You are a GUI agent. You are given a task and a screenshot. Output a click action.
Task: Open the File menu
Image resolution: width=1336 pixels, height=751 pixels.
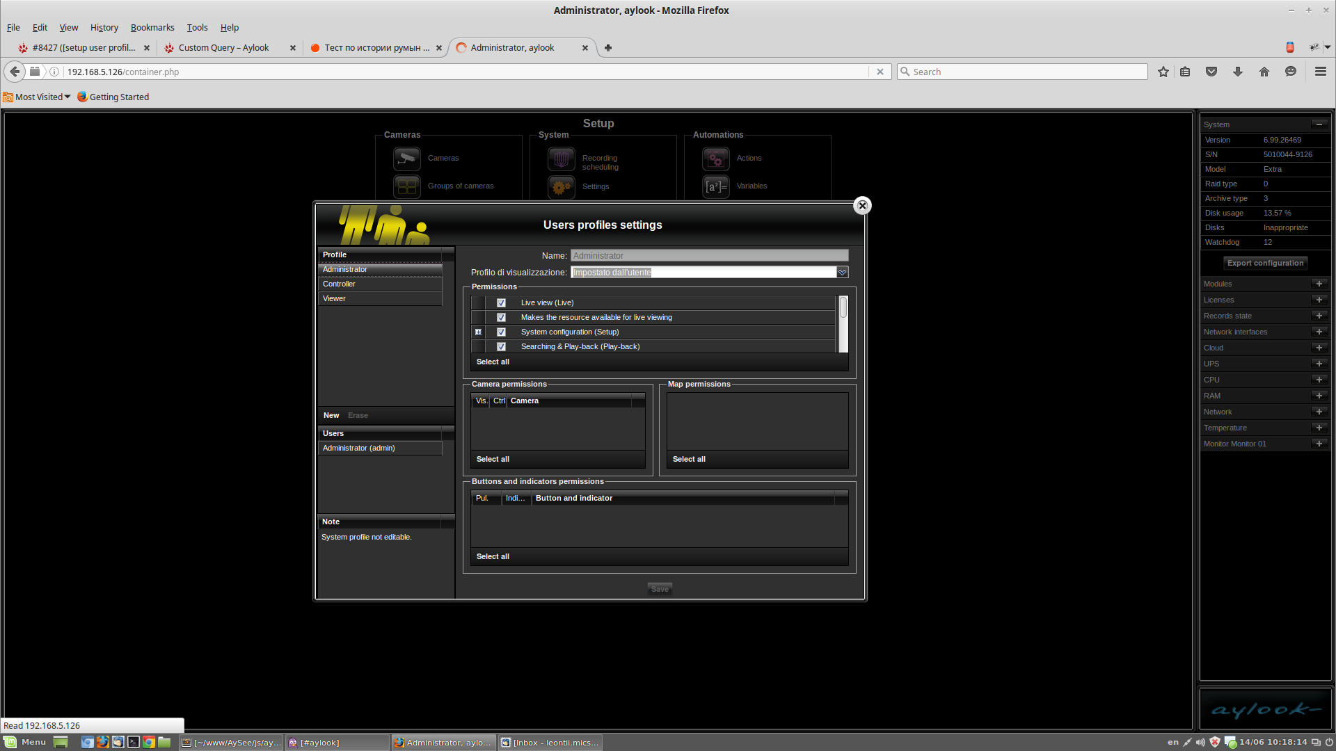(x=13, y=27)
